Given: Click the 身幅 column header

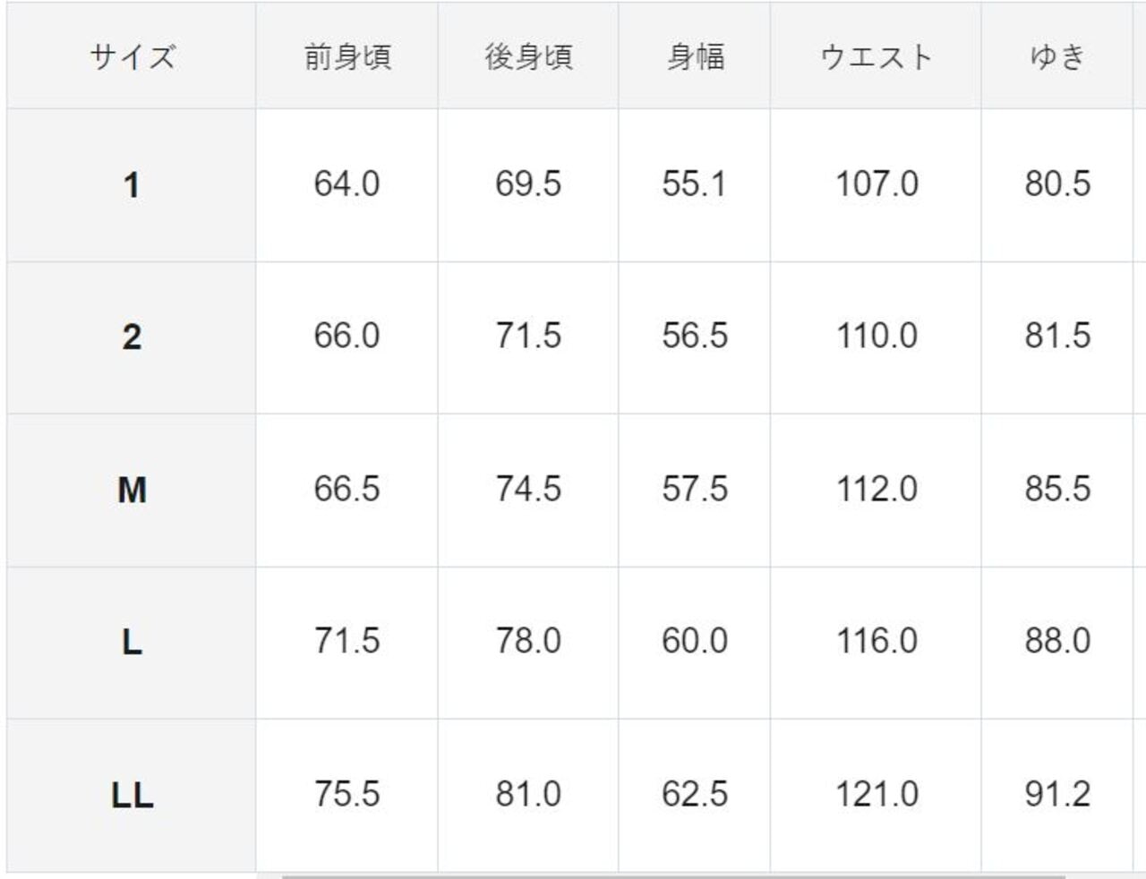Looking at the screenshot, I should point(695,57).
